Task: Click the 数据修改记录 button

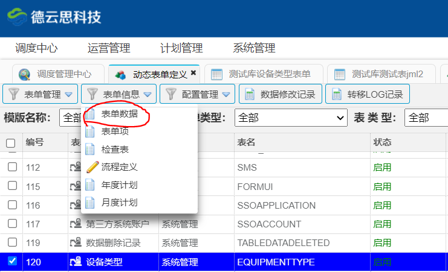Action: pyautogui.click(x=281, y=94)
